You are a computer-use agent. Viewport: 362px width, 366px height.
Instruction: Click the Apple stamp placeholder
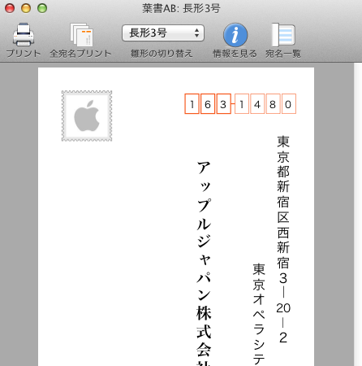(87, 115)
